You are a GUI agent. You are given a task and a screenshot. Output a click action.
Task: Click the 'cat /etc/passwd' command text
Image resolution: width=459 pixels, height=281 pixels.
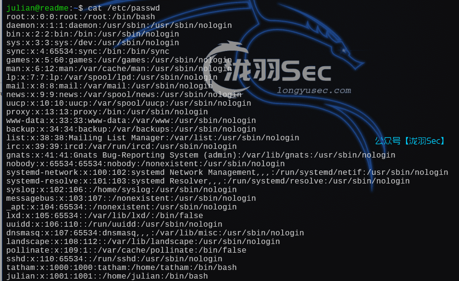124,8
